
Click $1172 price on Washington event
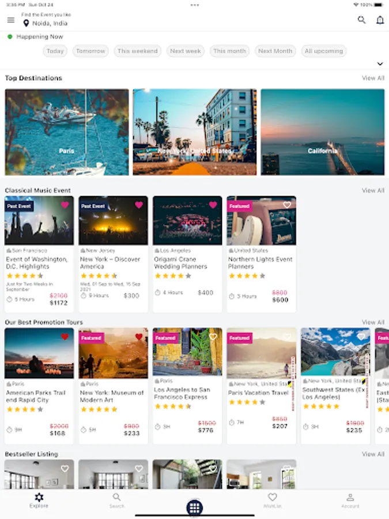point(59,303)
